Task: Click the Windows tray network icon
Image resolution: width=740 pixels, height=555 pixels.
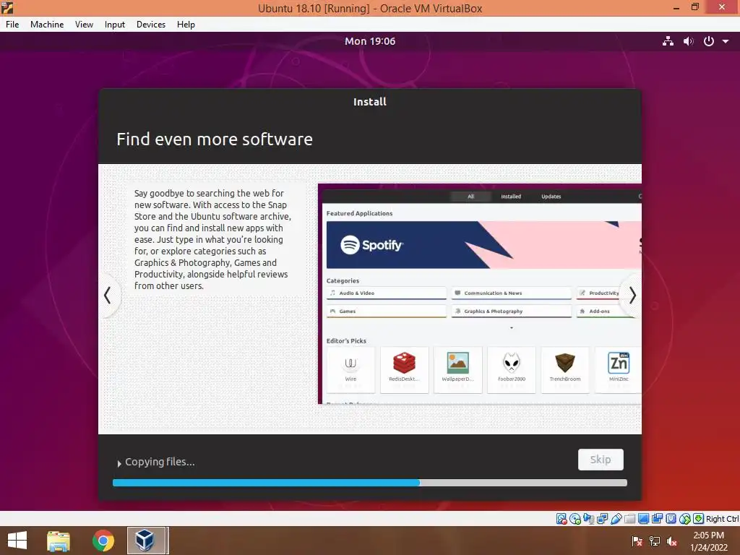Action: pyautogui.click(x=655, y=541)
